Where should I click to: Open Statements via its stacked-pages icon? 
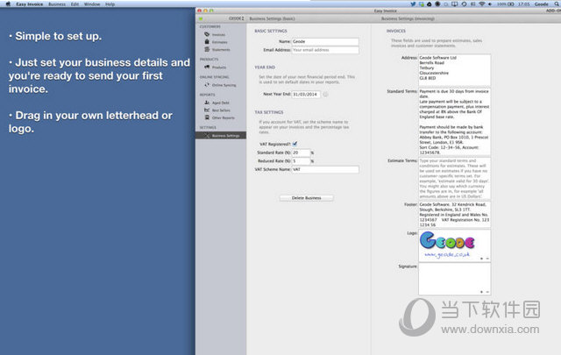click(x=207, y=49)
